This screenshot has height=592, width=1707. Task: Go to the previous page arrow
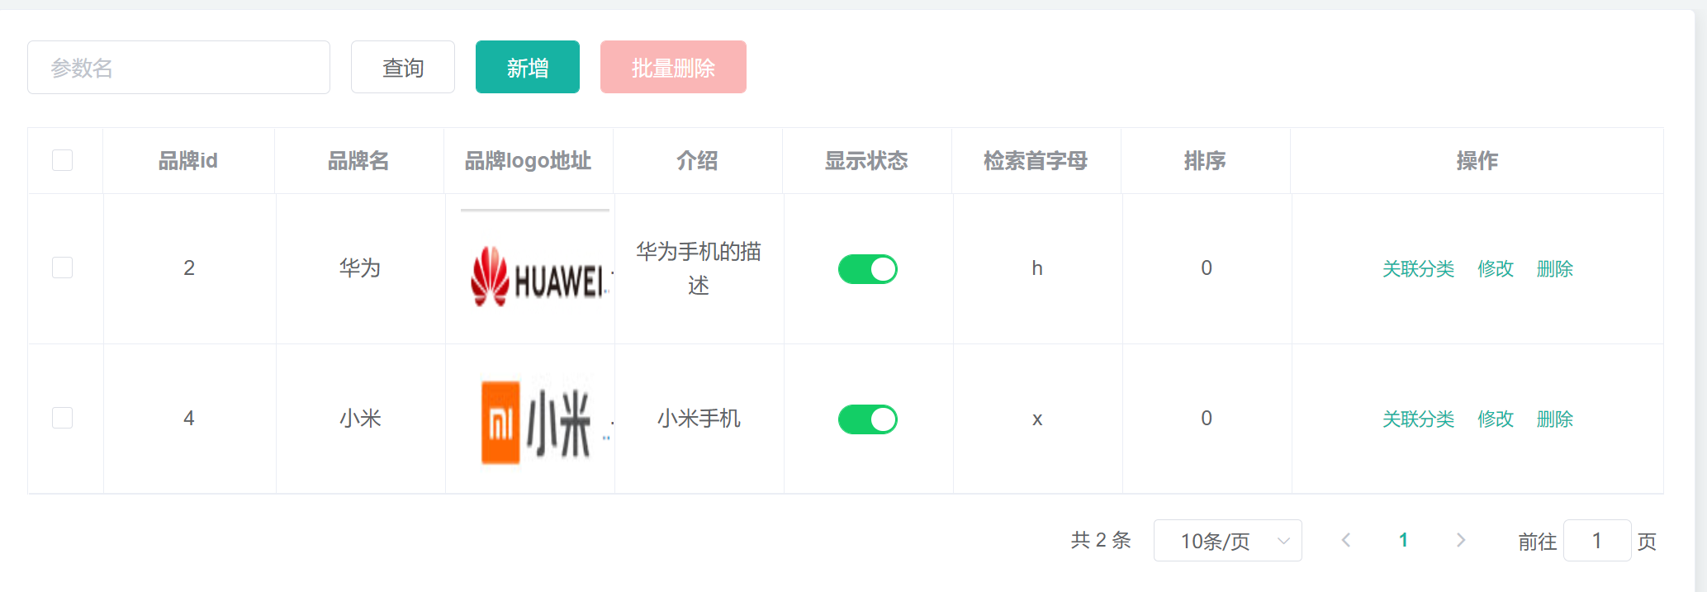coord(1346,540)
